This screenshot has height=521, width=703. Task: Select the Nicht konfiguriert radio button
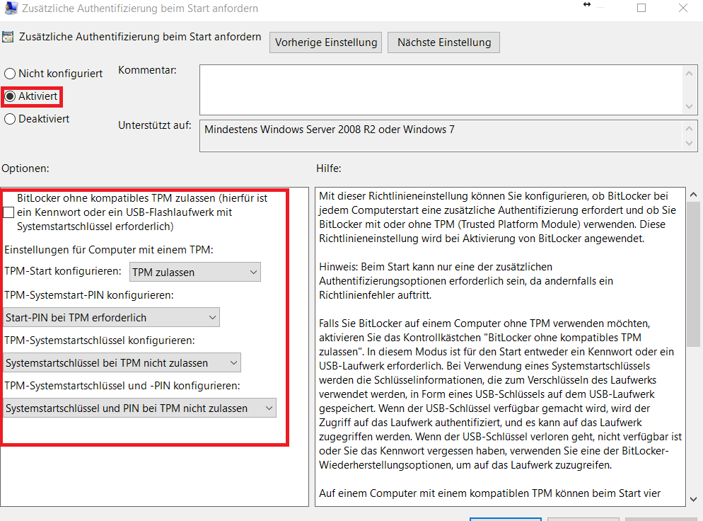coord(10,74)
